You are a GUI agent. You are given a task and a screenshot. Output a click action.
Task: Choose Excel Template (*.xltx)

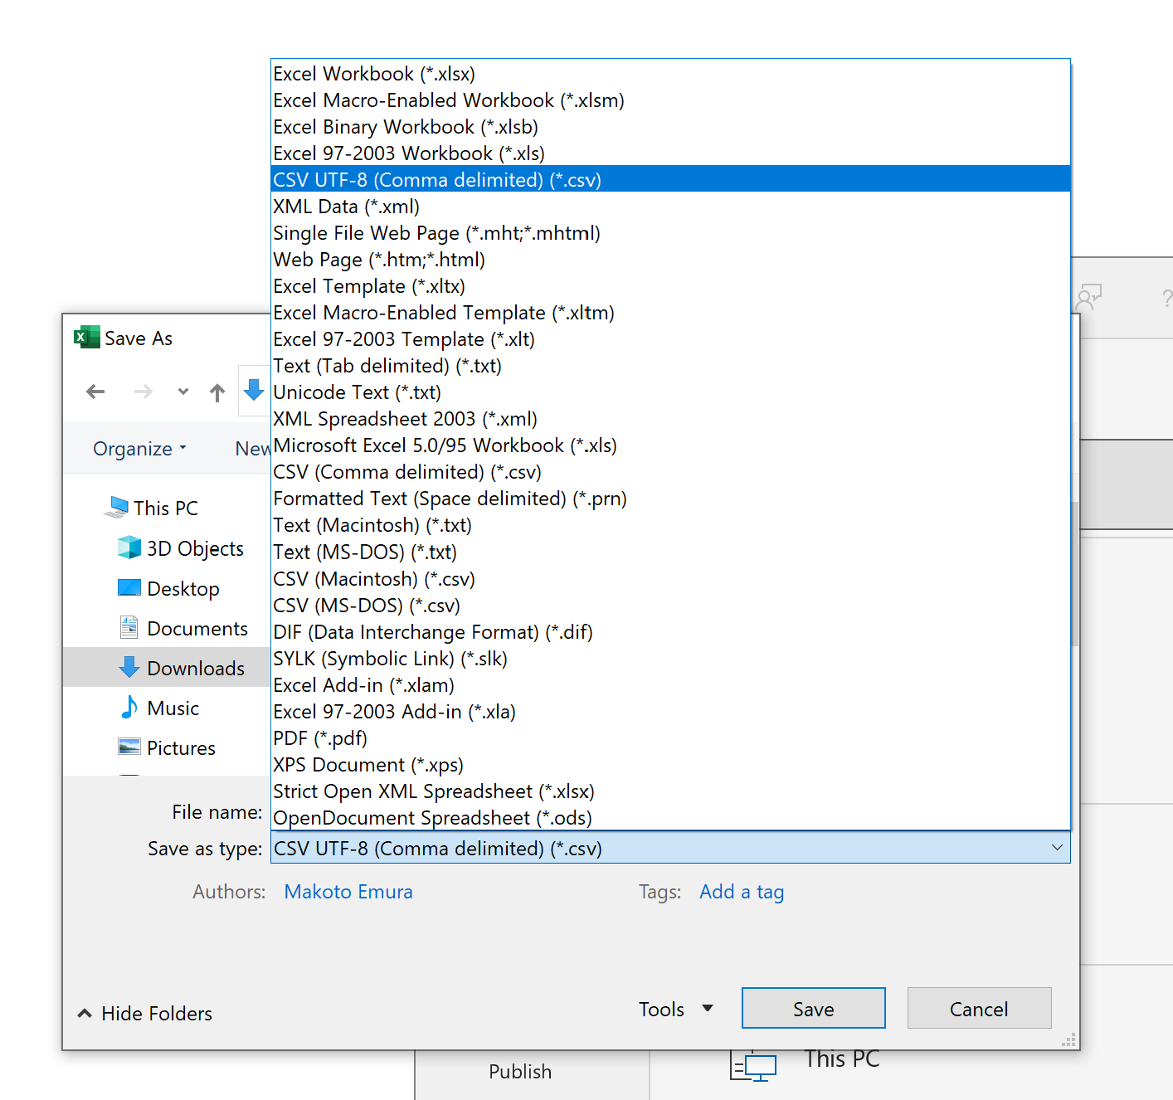670,286
